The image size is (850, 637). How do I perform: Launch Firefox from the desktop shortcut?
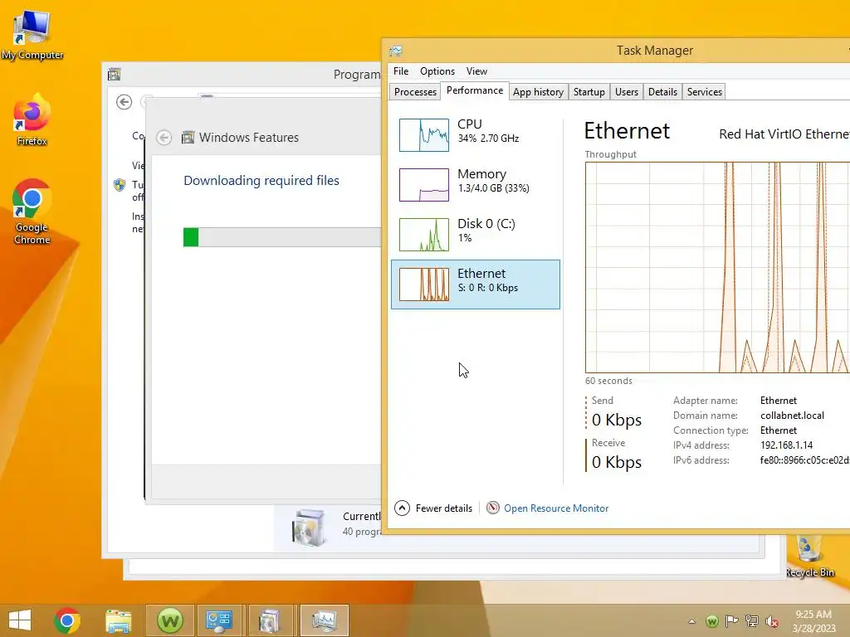click(32, 120)
